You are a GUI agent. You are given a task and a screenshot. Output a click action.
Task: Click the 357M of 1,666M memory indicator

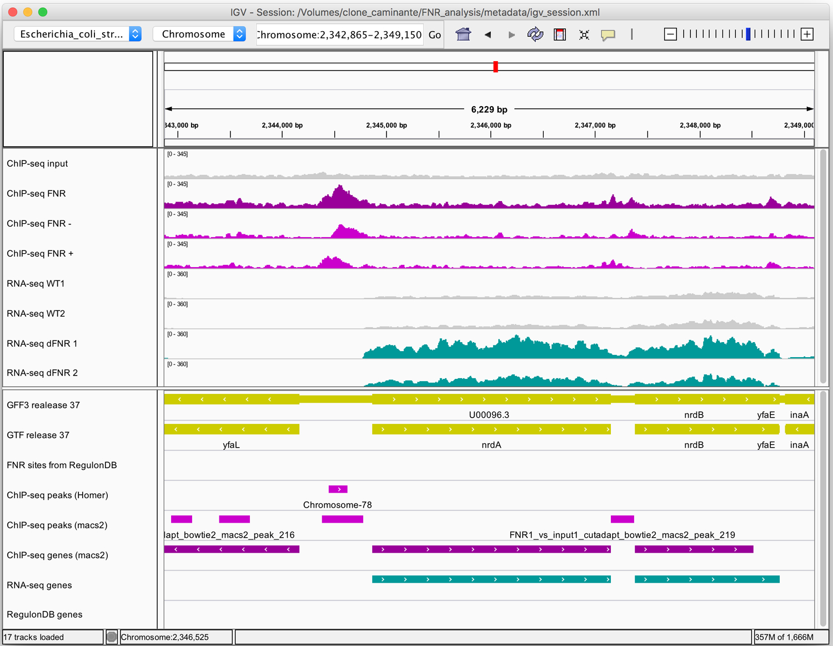(x=784, y=637)
